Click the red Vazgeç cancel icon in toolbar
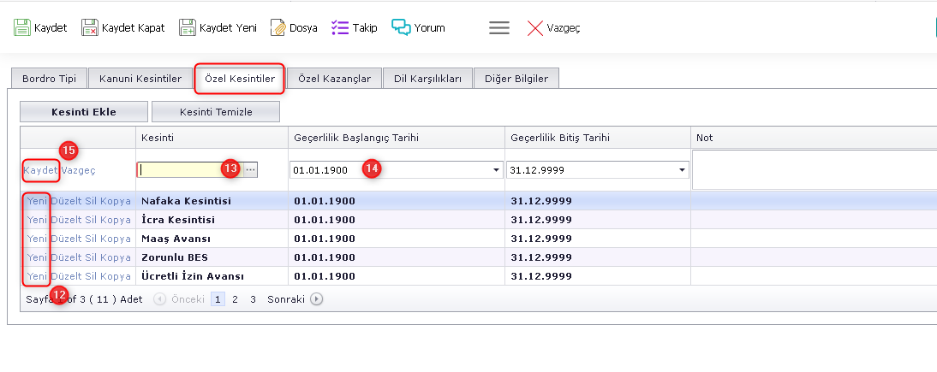 [535, 27]
